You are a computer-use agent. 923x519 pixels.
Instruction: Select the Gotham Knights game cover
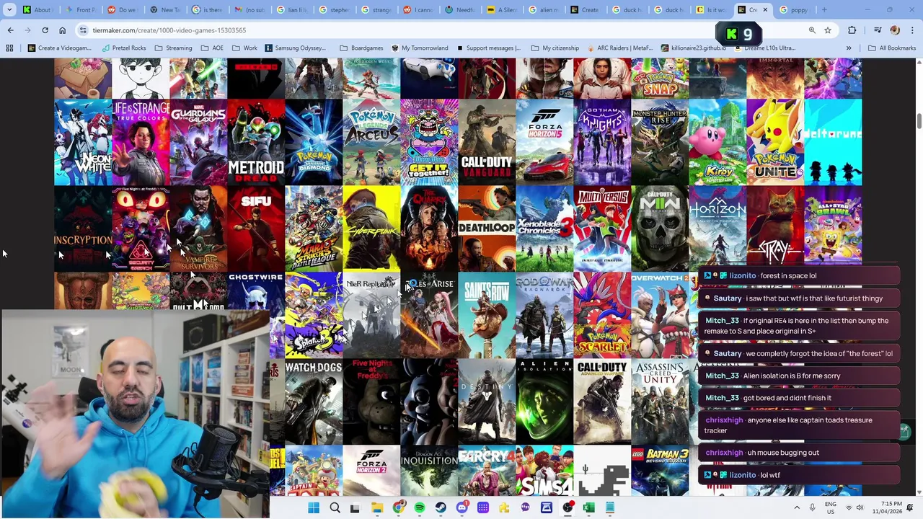tap(602, 142)
